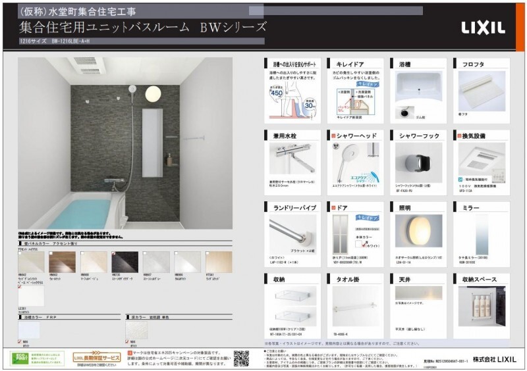Click the LIXIL logo in the header

point(483,28)
